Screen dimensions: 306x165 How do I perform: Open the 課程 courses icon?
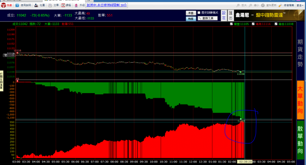pyautogui.click(x=63, y=5)
